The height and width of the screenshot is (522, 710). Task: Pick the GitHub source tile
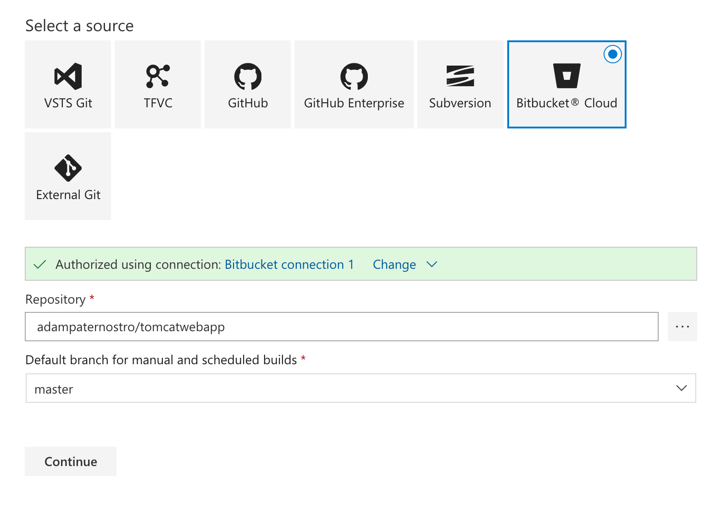248,84
